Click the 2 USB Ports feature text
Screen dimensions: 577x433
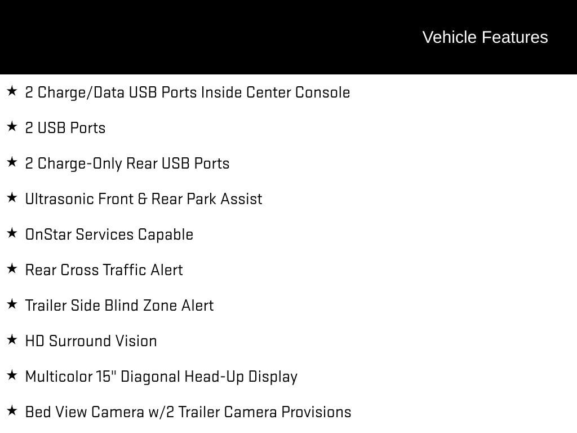(65, 128)
